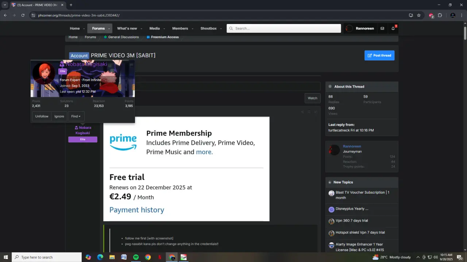Open Netflix from the taskbar
Screen dimensions: 467x262
160,257
